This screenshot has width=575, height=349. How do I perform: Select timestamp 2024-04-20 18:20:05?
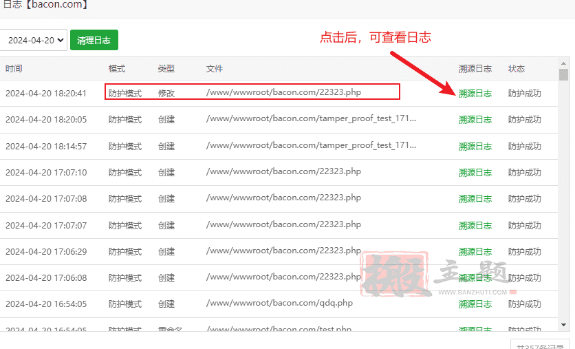[x=46, y=120]
